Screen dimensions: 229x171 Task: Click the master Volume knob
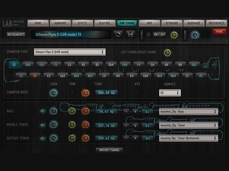tap(195, 35)
